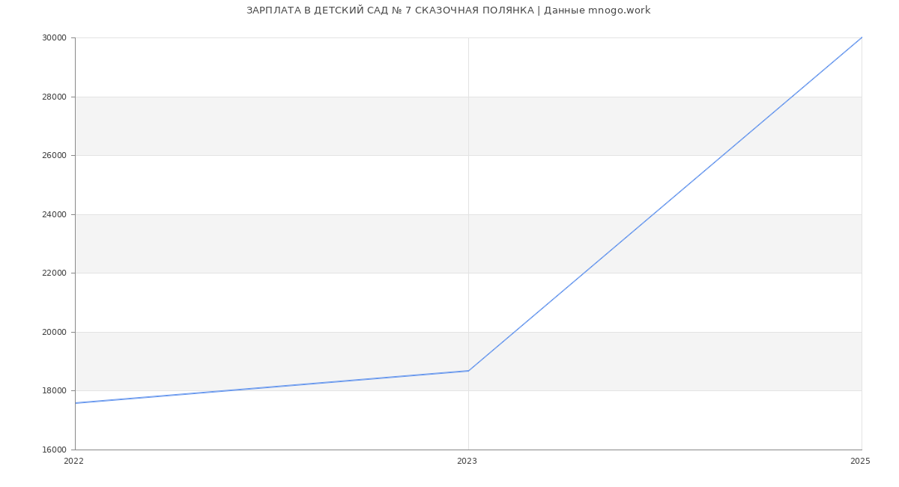The width and height of the screenshot is (899, 487).
Task: Click the 2022 x-axis label
Action: (x=74, y=462)
